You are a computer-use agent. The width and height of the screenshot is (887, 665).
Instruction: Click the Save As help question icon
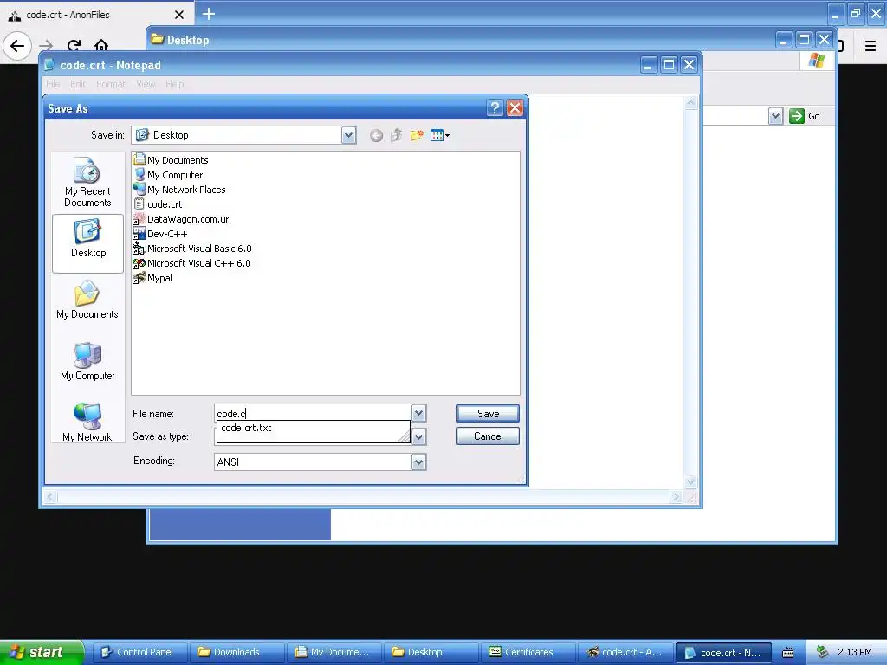point(495,108)
